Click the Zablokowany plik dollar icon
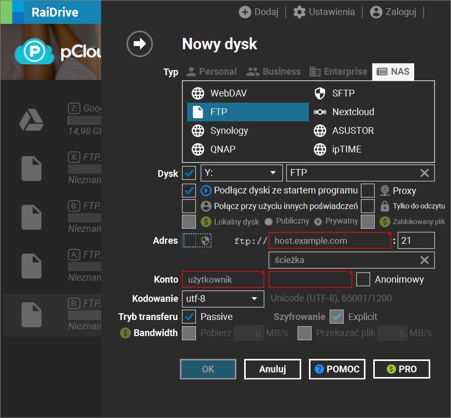This screenshot has width=451, height=418. point(385,221)
